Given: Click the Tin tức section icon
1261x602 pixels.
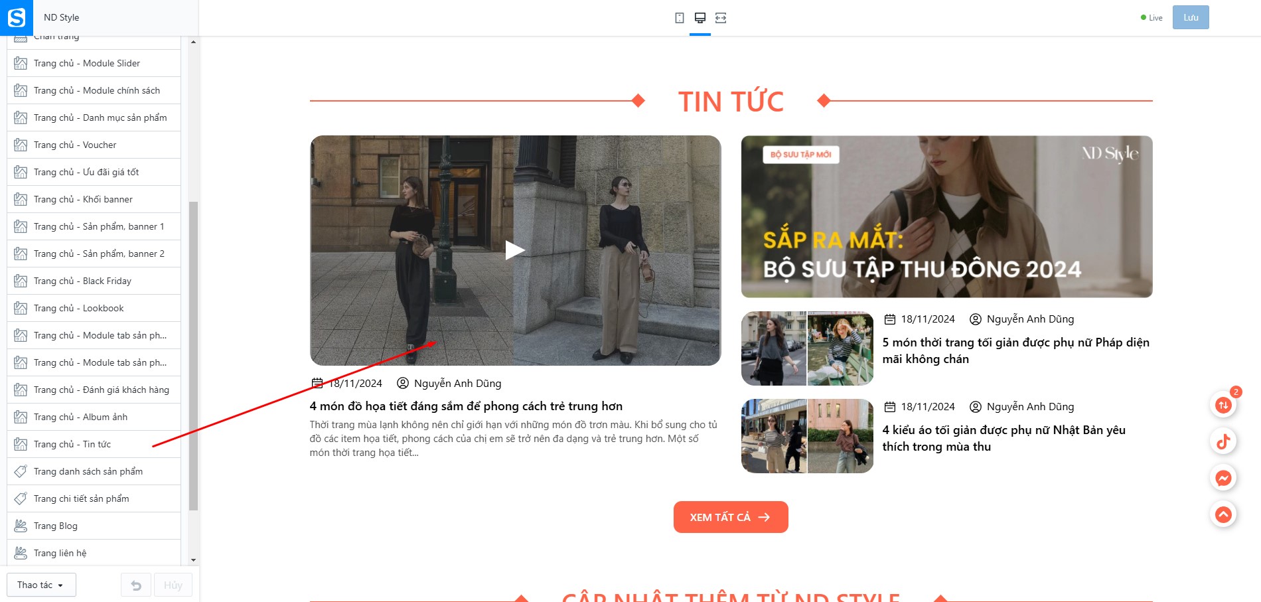Looking at the screenshot, I should [21, 444].
